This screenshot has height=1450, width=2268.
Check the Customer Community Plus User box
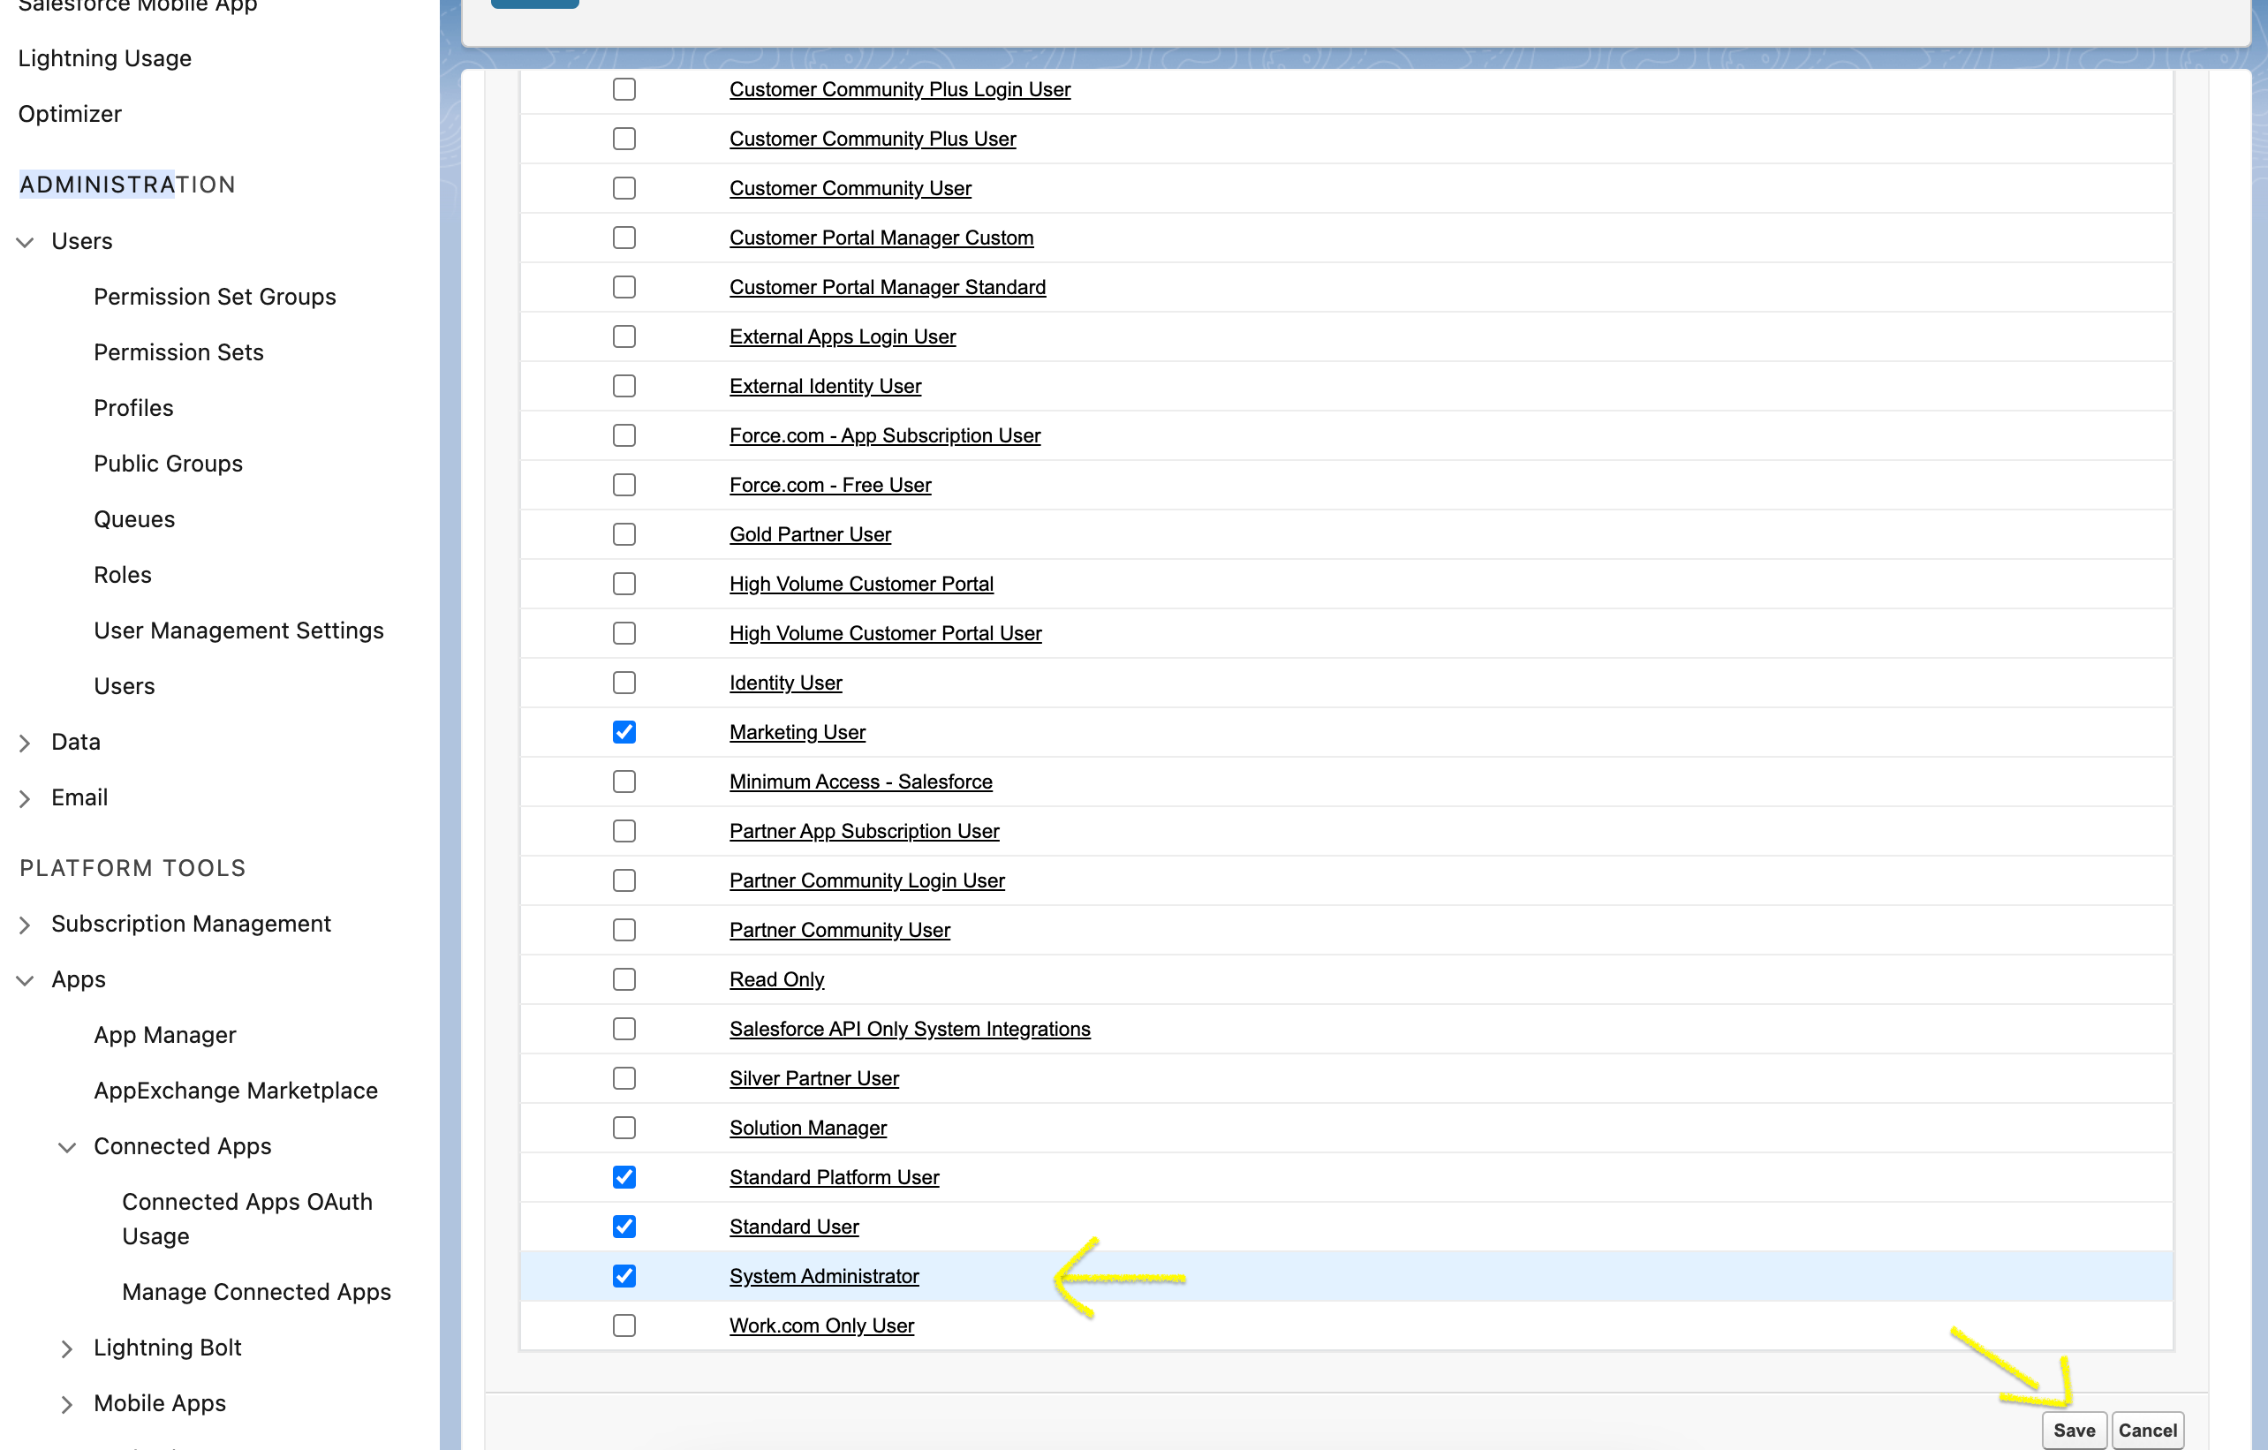point(624,139)
